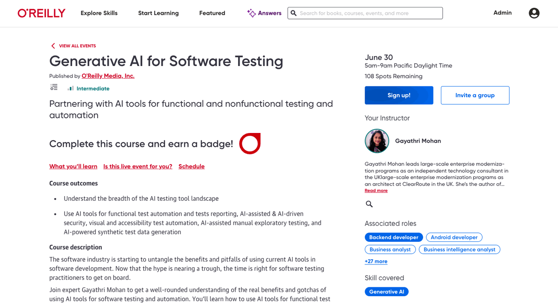This screenshot has height=304, width=558.
Task: Click the June 30 date text
Action: [x=379, y=57]
